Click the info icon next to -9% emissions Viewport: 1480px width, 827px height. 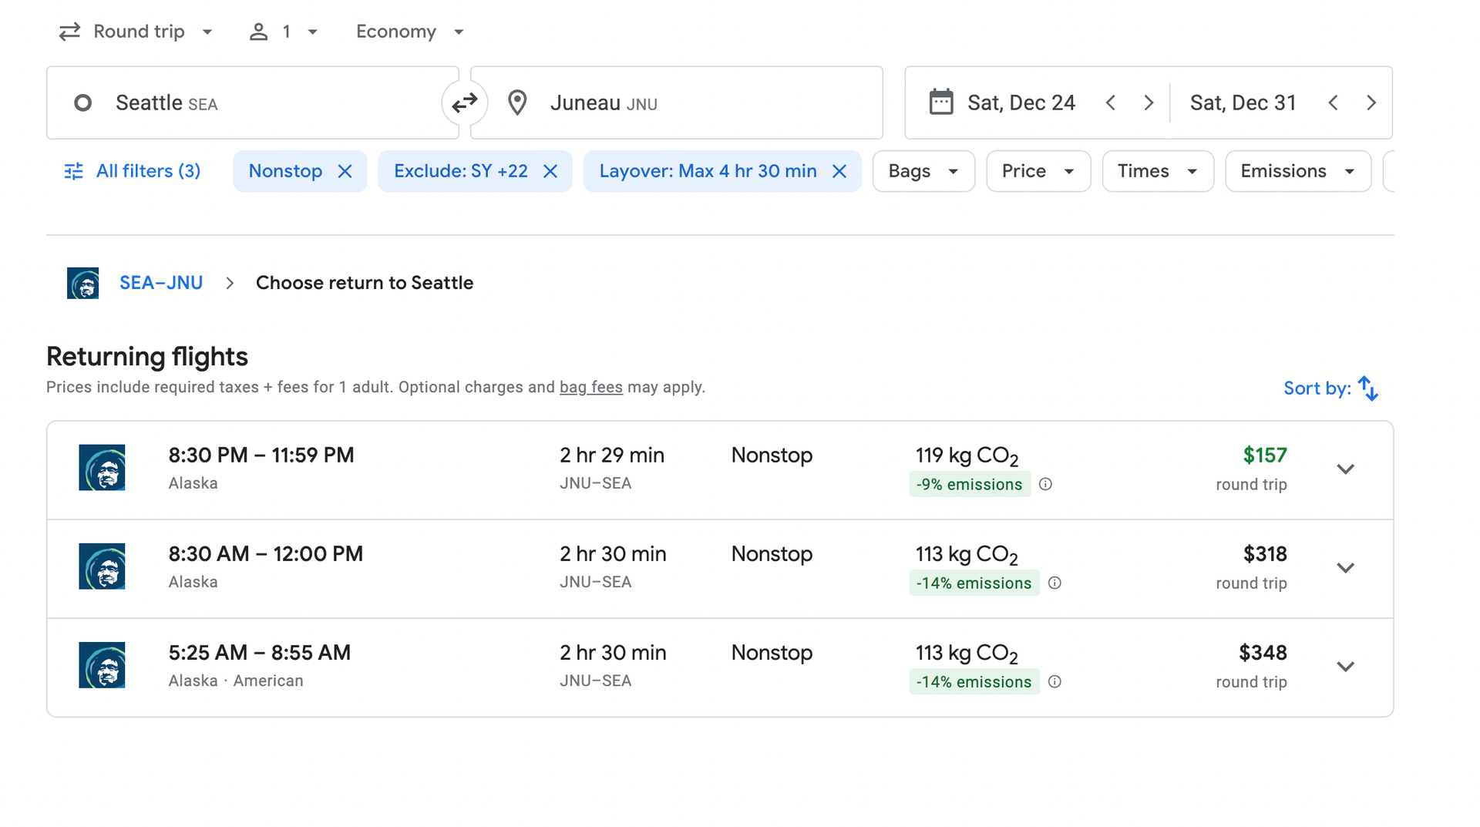1045,484
